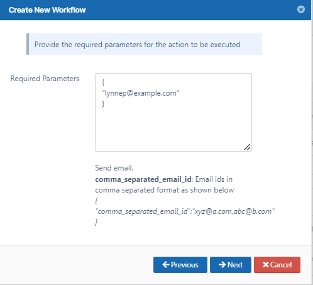Place cursor in lynnep@example.com line
The height and width of the screenshot is (285, 313).
[x=140, y=93]
